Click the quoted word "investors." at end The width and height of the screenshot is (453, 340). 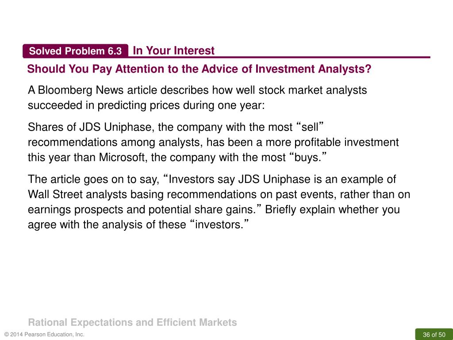point(219,224)
